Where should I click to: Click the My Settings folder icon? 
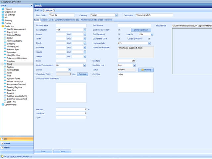[3, 15]
